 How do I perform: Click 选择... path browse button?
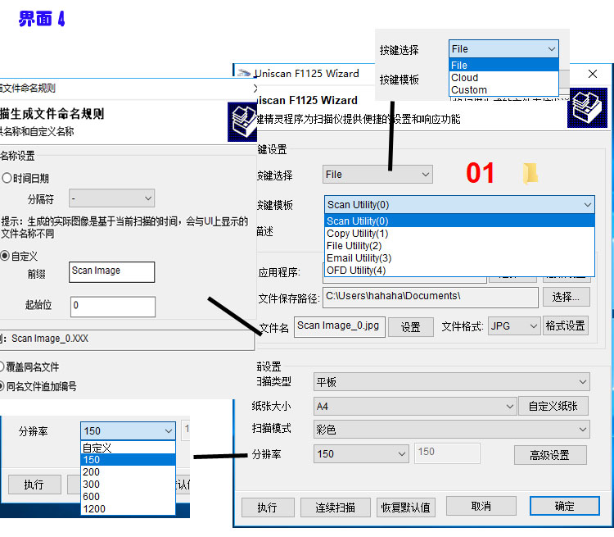point(566,297)
